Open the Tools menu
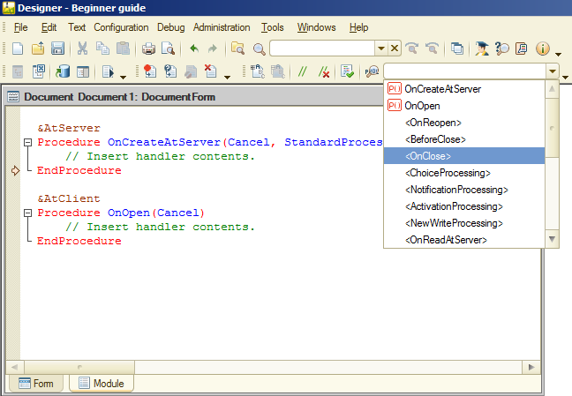 coord(272,27)
